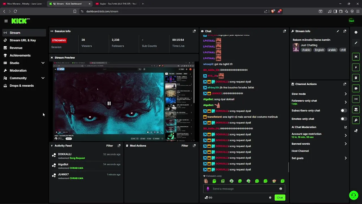
Task: Open Set goals arrow
Action: (345, 158)
